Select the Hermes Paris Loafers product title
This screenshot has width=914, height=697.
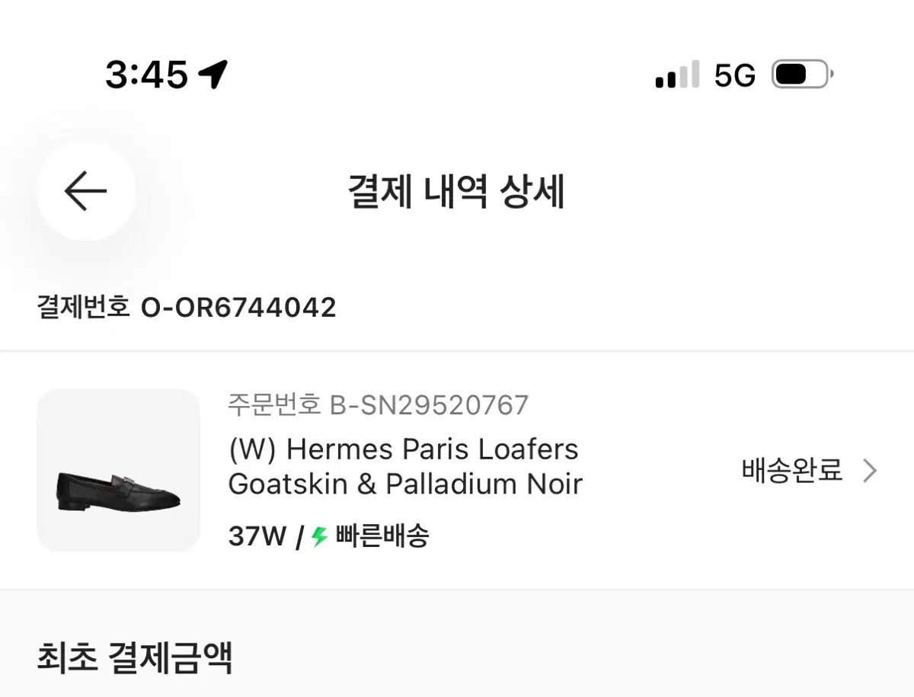[x=404, y=449]
